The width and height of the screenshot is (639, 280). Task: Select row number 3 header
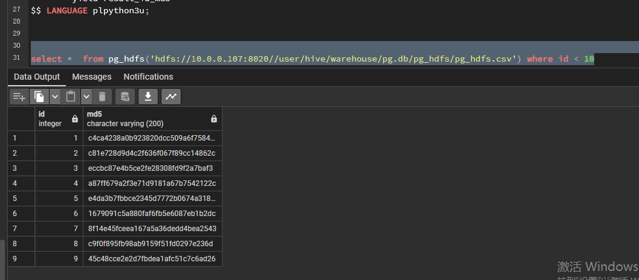click(21, 168)
